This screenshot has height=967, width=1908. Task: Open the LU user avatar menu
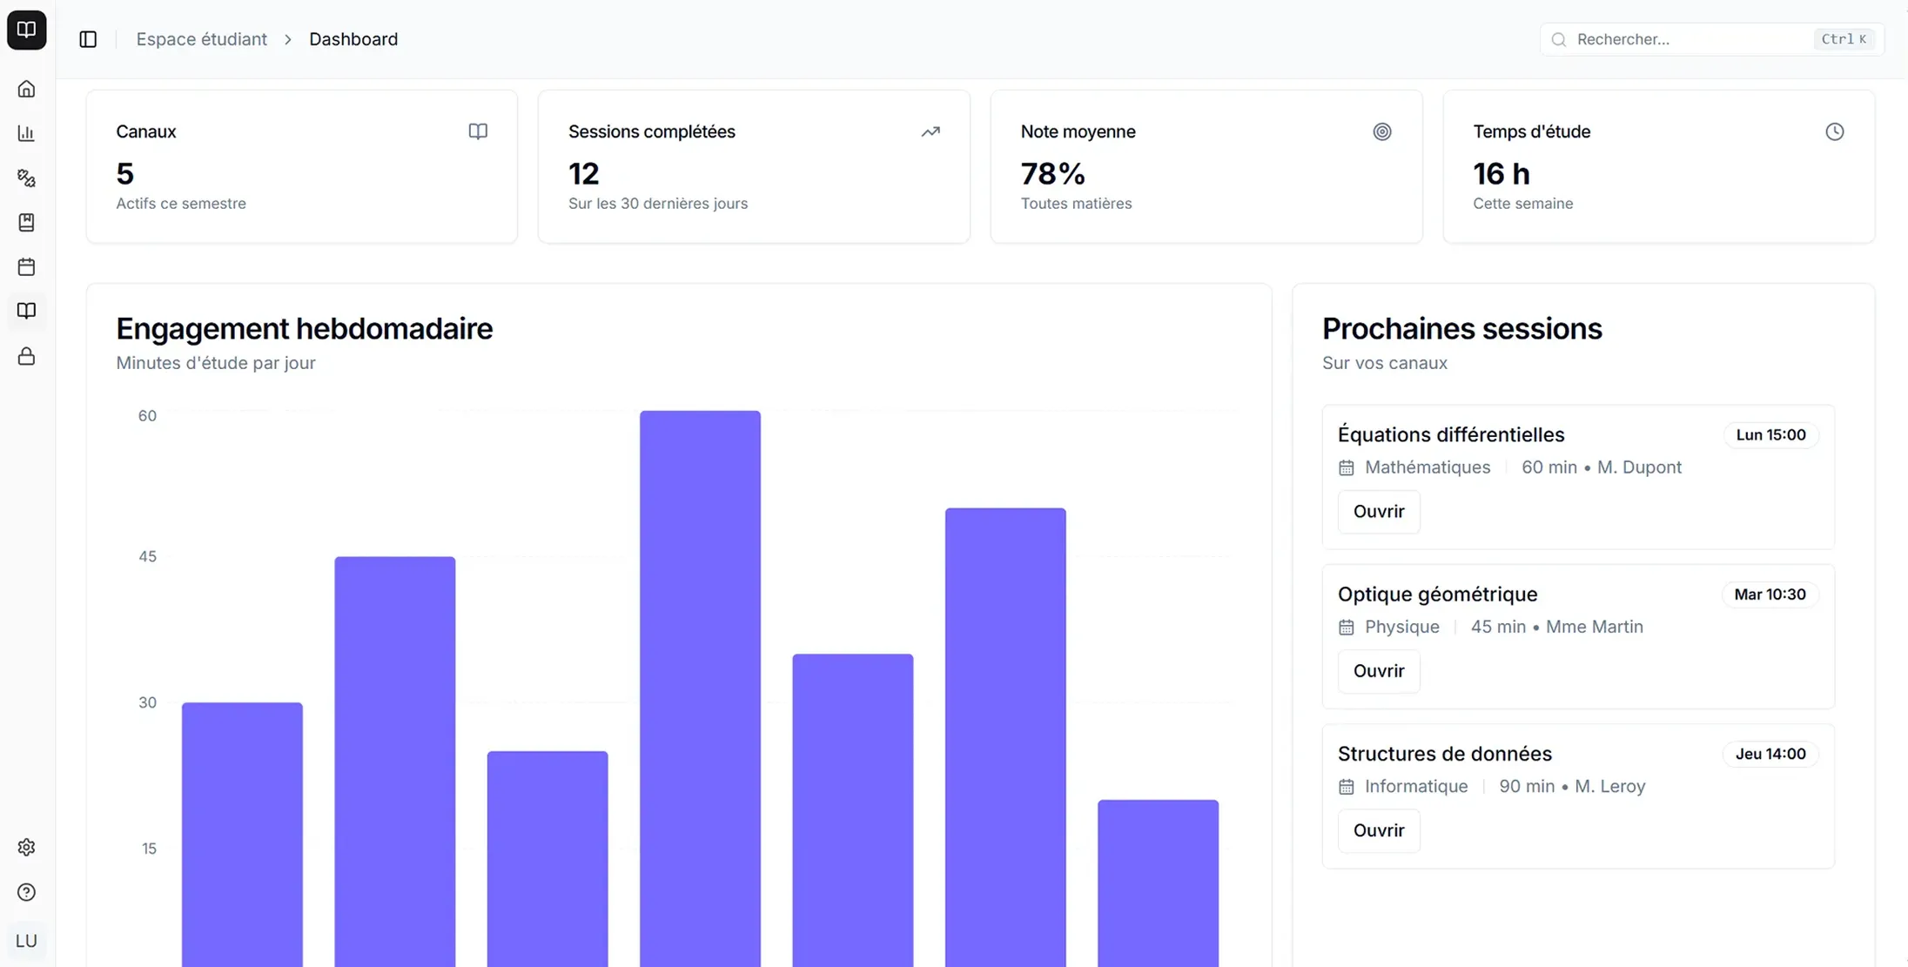tap(26, 941)
